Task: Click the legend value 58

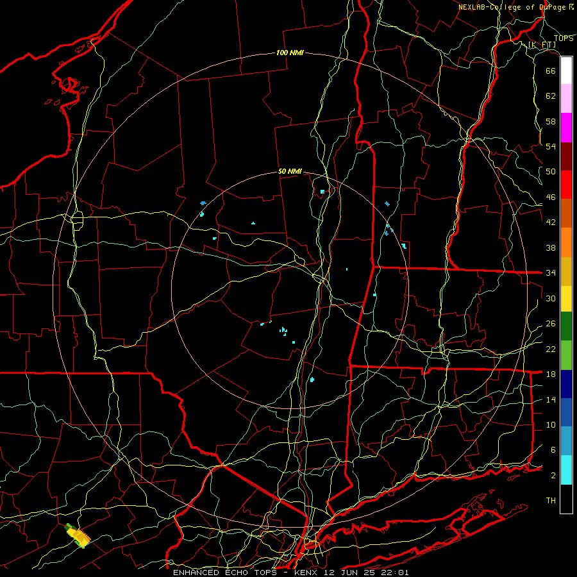Action: pos(551,121)
